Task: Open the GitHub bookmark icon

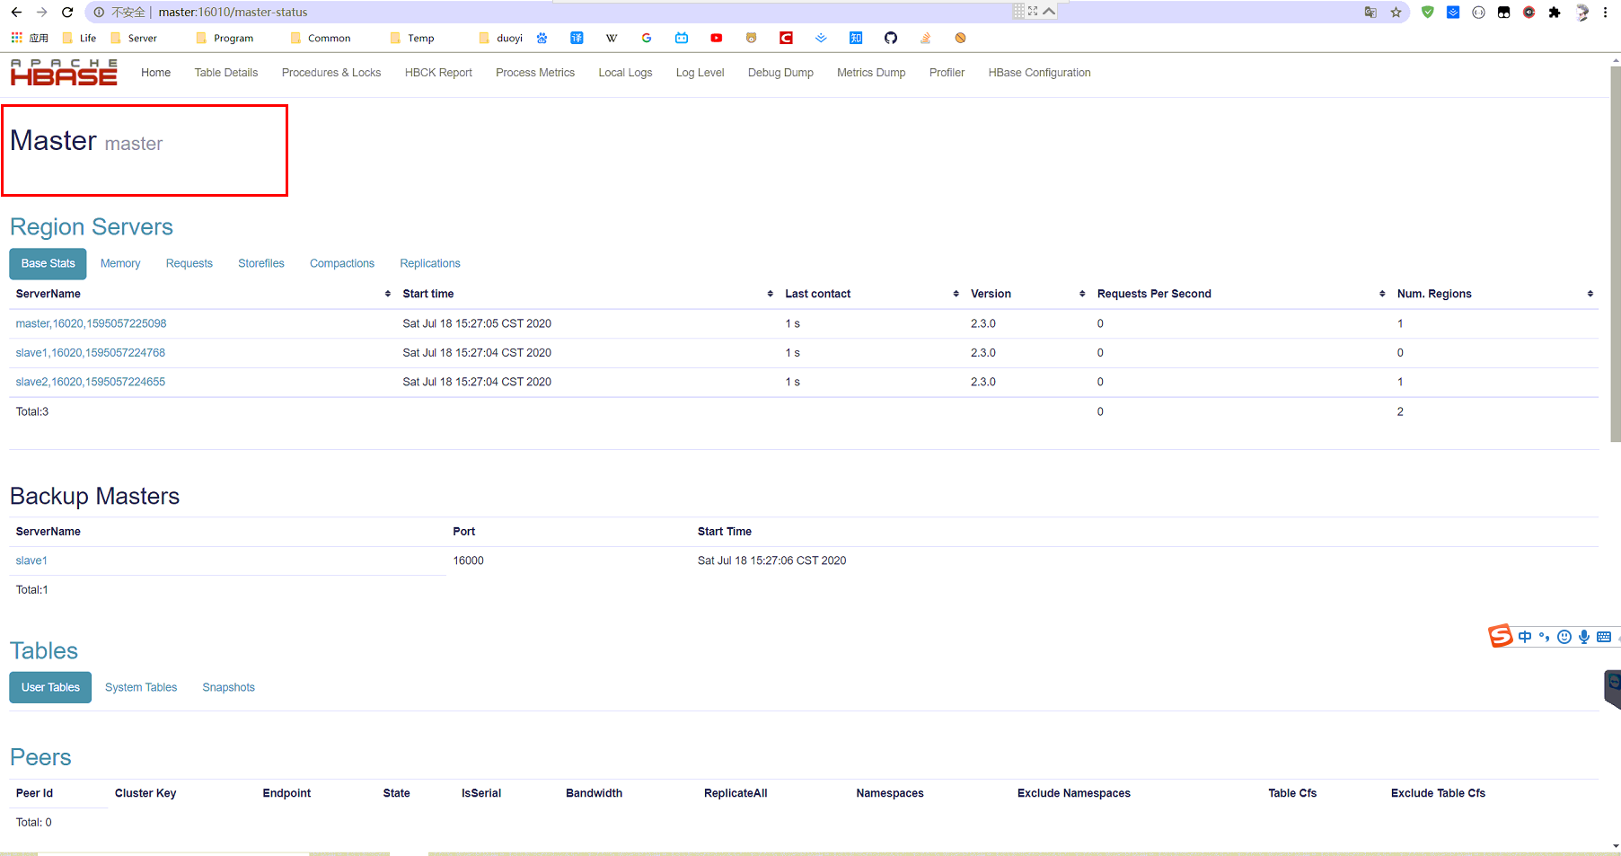Action: [x=891, y=38]
